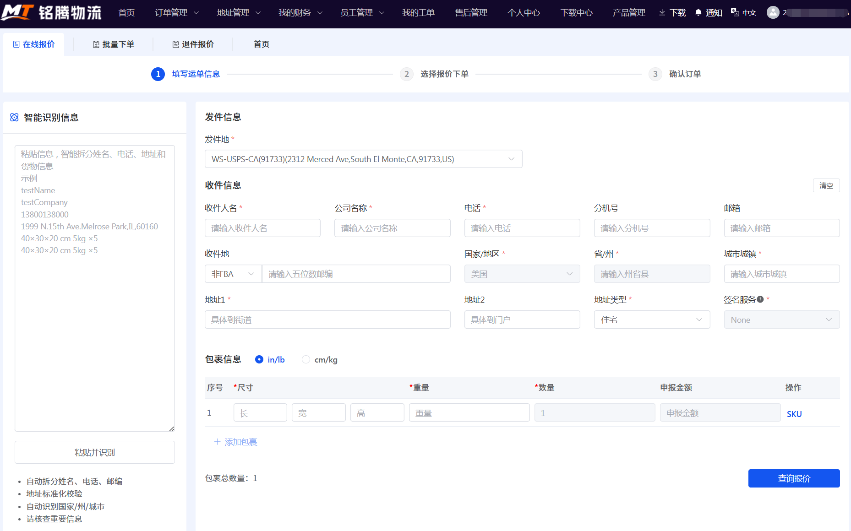Click the 长 length field in row 1

click(x=260, y=412)
